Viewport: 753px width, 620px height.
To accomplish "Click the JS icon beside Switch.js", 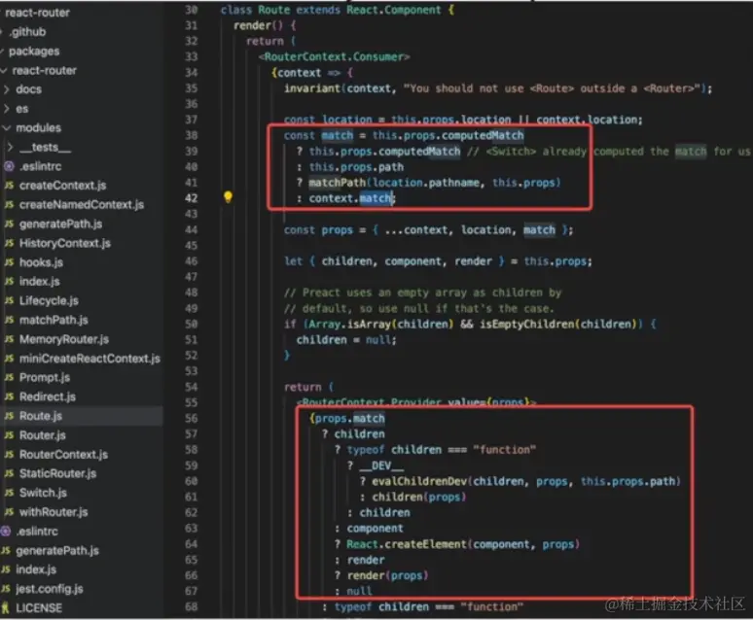I will tap(9, 493).
